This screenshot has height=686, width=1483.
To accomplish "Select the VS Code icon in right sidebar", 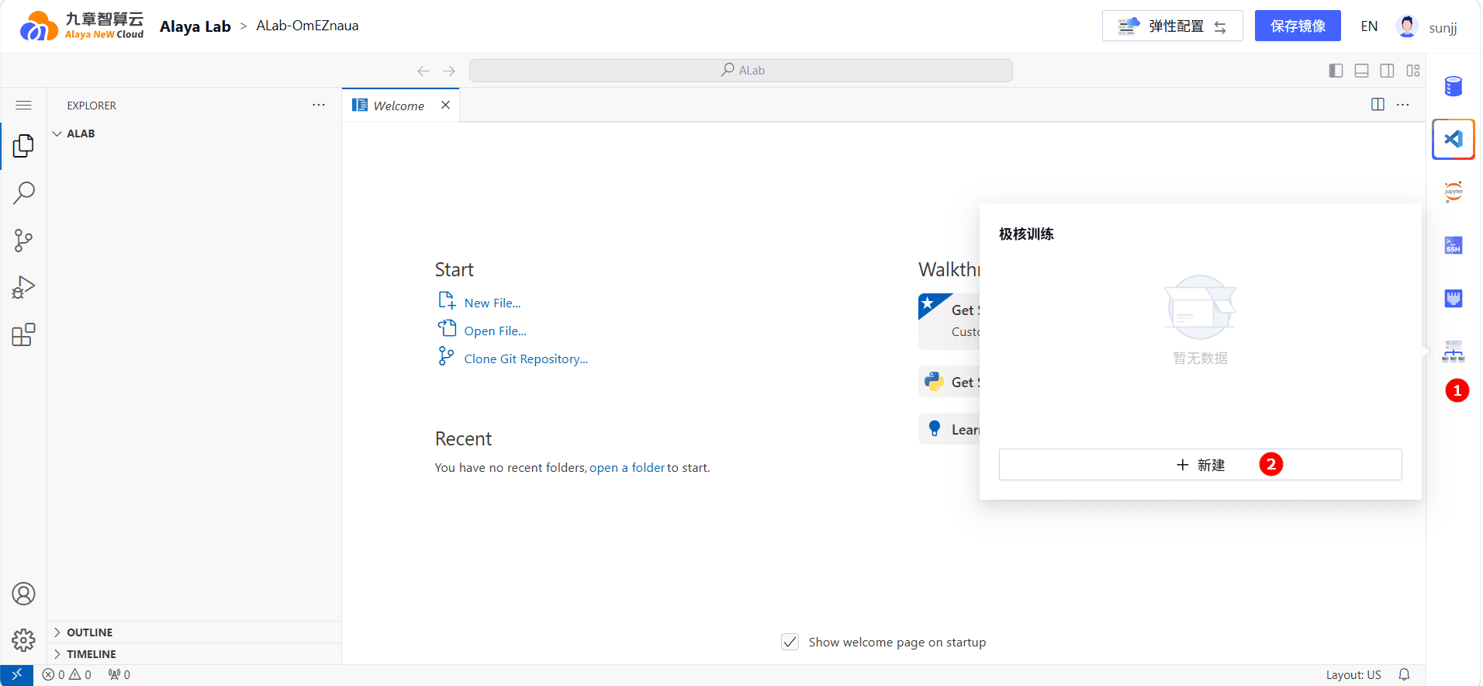I will [1454, 140].
